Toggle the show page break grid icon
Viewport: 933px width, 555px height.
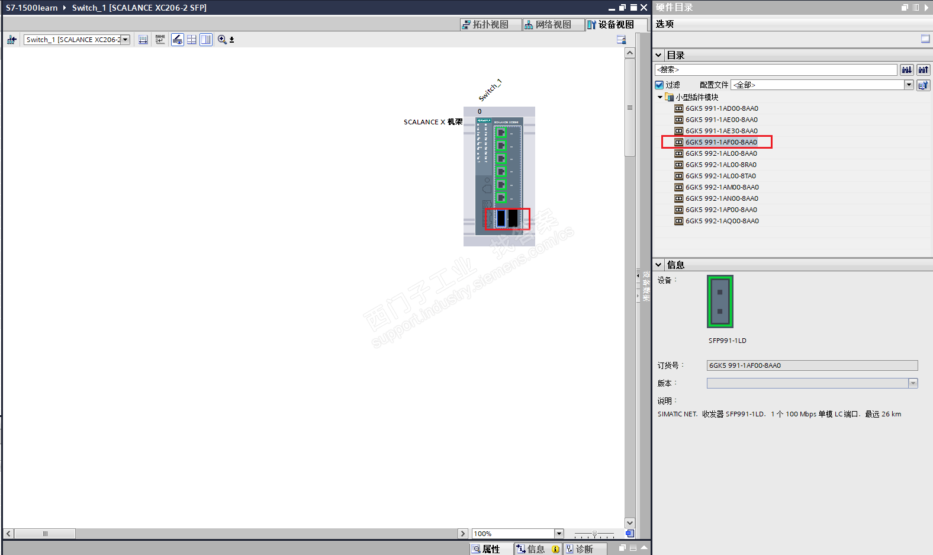192,40
